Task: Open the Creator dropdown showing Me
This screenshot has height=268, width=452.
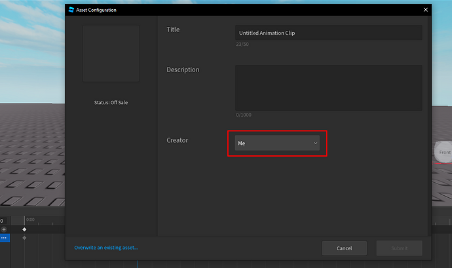Action: [x=277, y=143]
